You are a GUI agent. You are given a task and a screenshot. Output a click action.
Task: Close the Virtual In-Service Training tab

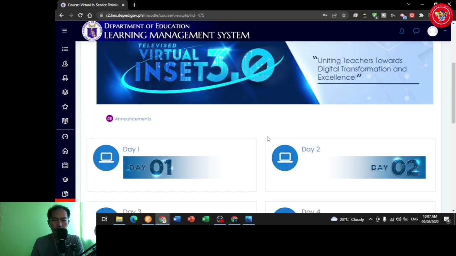click(x=123, y=5)
